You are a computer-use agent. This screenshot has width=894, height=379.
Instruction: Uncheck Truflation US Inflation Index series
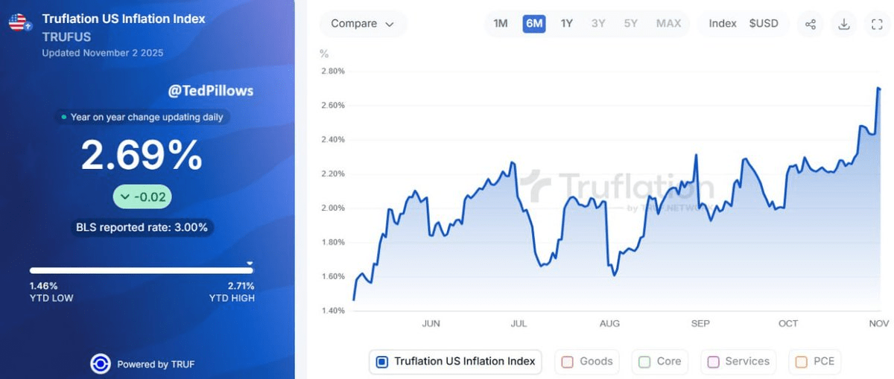click(382, 362)
